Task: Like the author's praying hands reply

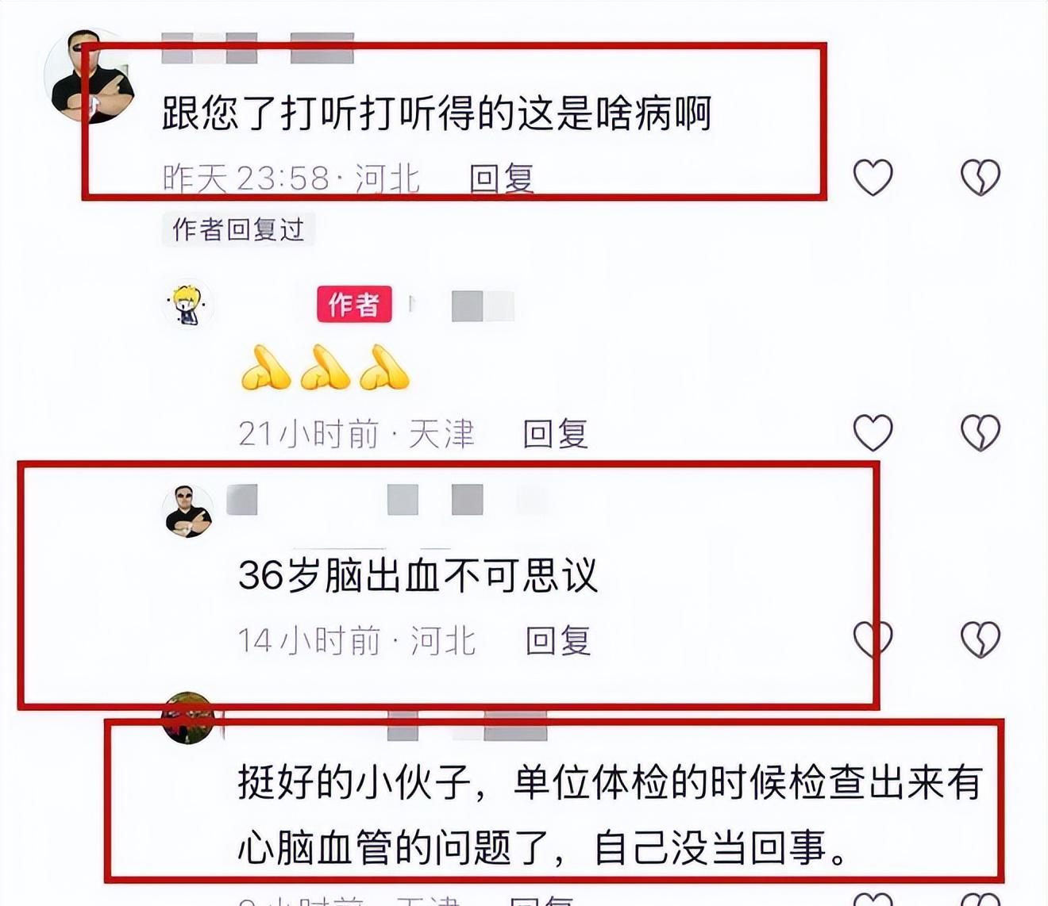Action: coord(873,432)
